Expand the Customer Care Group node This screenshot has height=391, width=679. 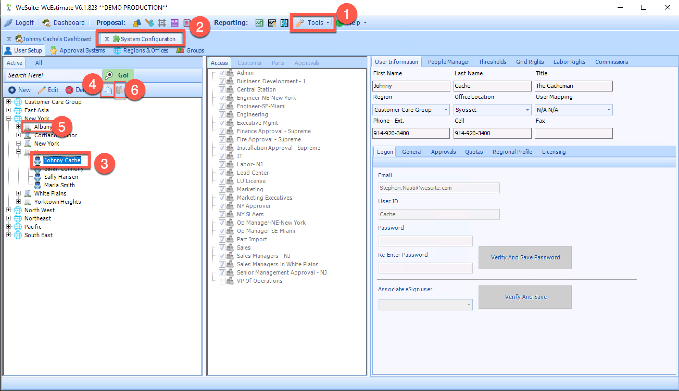click(x=9, y=102)
